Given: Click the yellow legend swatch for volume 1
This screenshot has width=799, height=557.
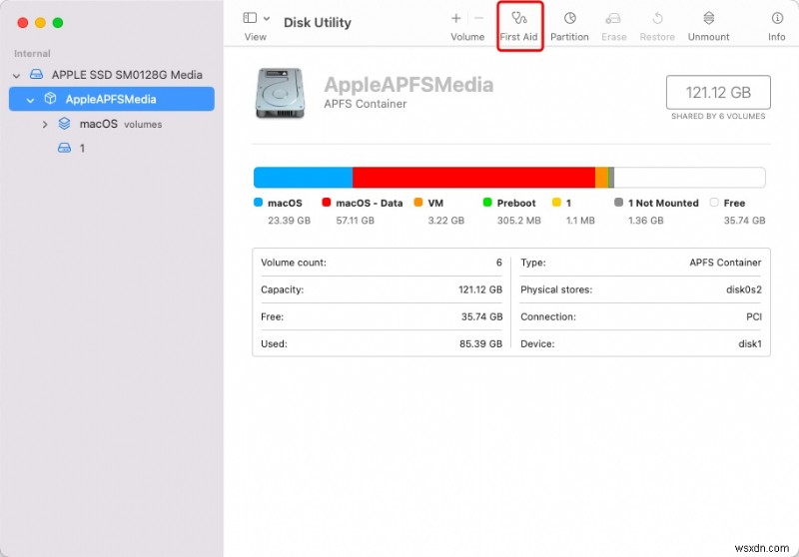Looking at the screenshot, I should tap(556, 203).
